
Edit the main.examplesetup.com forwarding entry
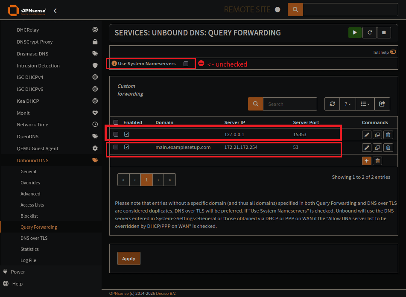367,148
